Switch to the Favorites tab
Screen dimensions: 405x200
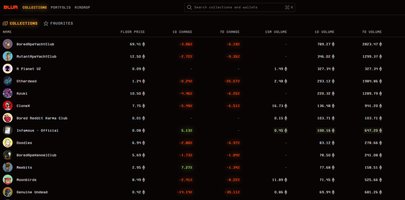[61, 23]
